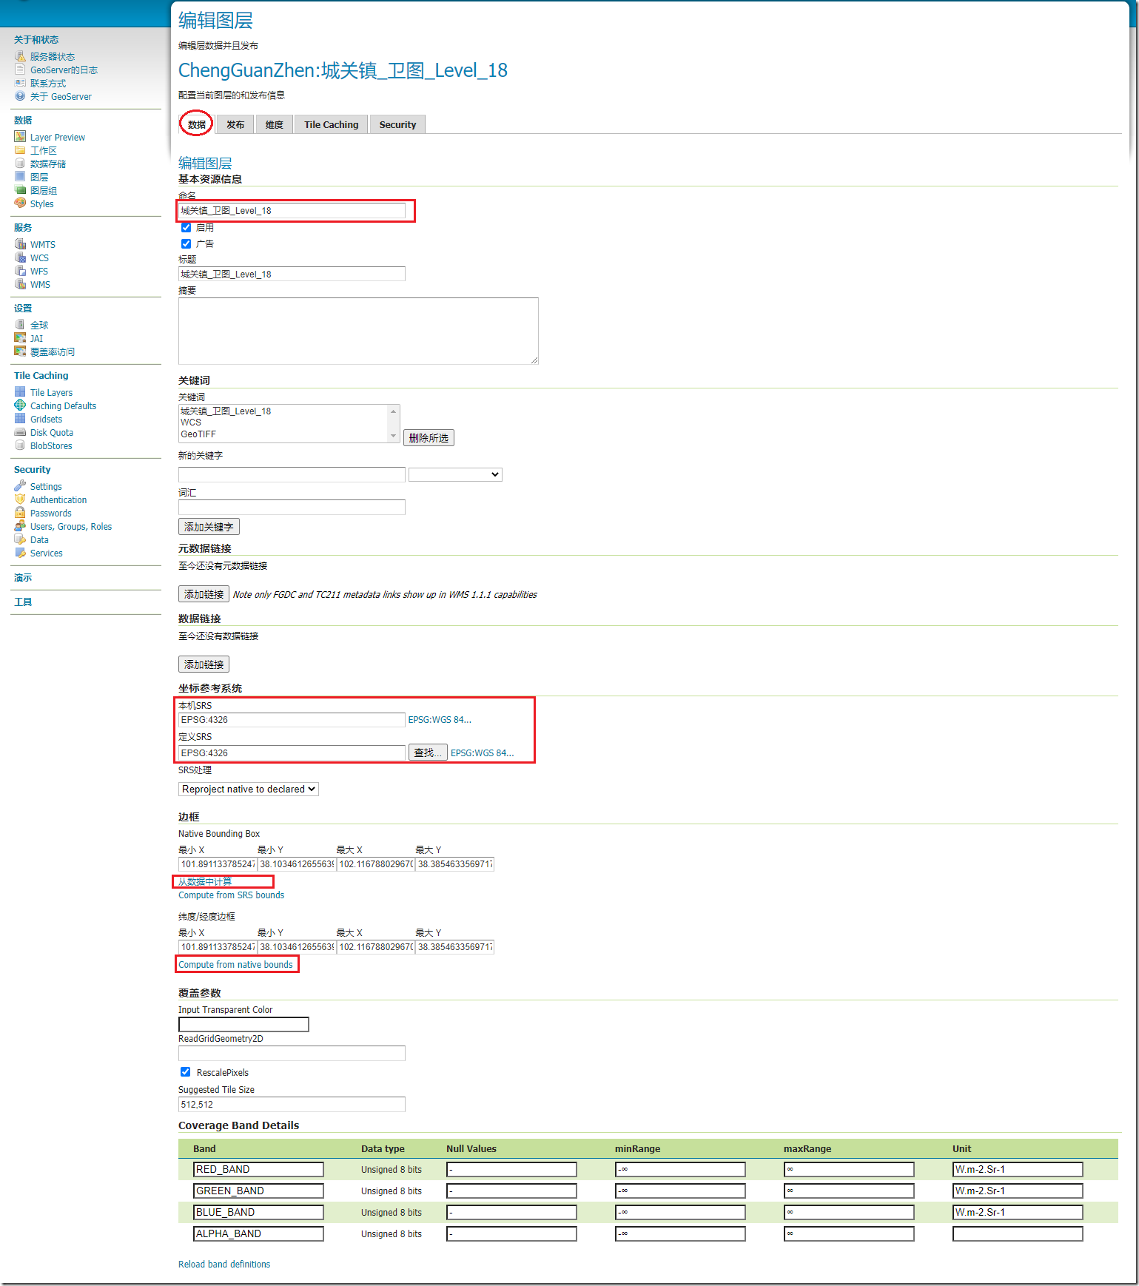Click the workspaces folder icon
Image resolution: width=1139 pixels, height=1286 pixels.
pyautogui.click(x=20, y=150)
